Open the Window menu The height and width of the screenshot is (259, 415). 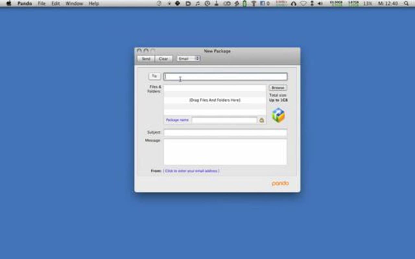point(74,4)
